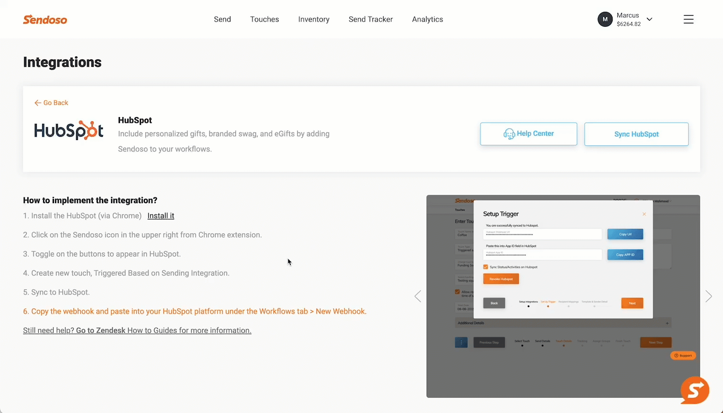Click the Marcus profile avatar
Screen dimensions: 723x413
(605, 19)
